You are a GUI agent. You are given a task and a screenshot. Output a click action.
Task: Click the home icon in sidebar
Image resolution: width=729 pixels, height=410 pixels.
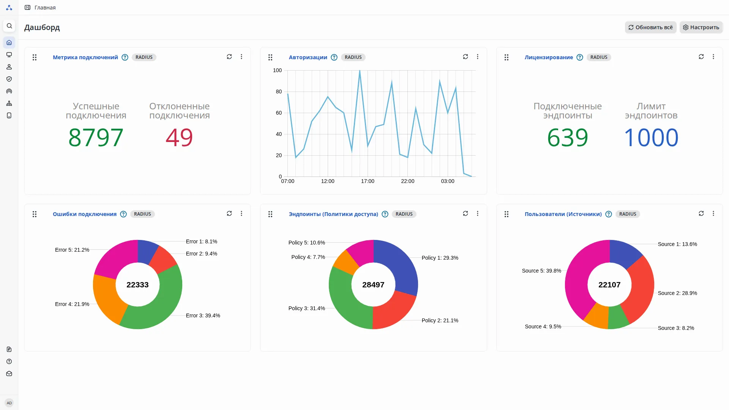coord(9,43)
